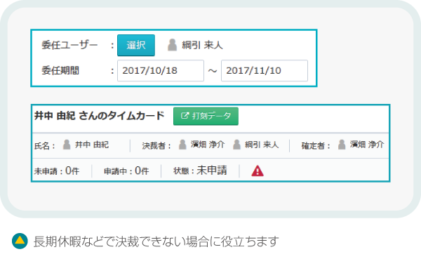421x259 pixels.
Task: Select the 委任ユーザー label
Action: (69, 45)
